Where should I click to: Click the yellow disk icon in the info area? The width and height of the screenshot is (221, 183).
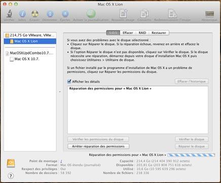11,164
